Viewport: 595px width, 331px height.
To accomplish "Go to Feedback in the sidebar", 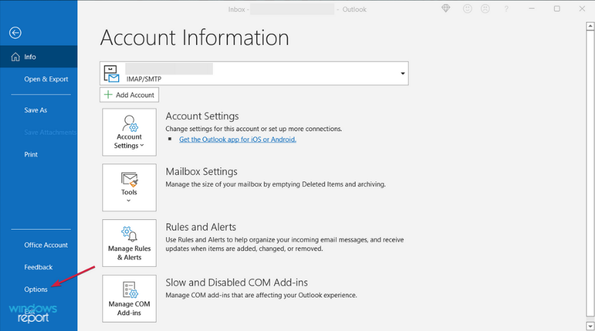I will pos(38,267).
